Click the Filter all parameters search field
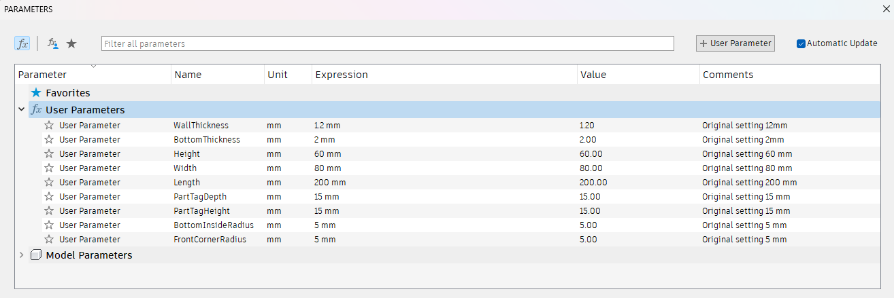 (x=387, y=43)
